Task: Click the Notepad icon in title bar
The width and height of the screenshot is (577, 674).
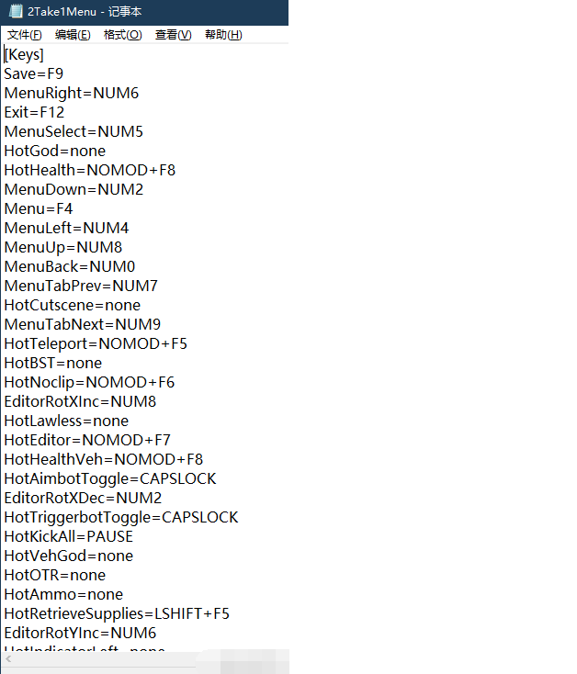Action: point(16,11)
